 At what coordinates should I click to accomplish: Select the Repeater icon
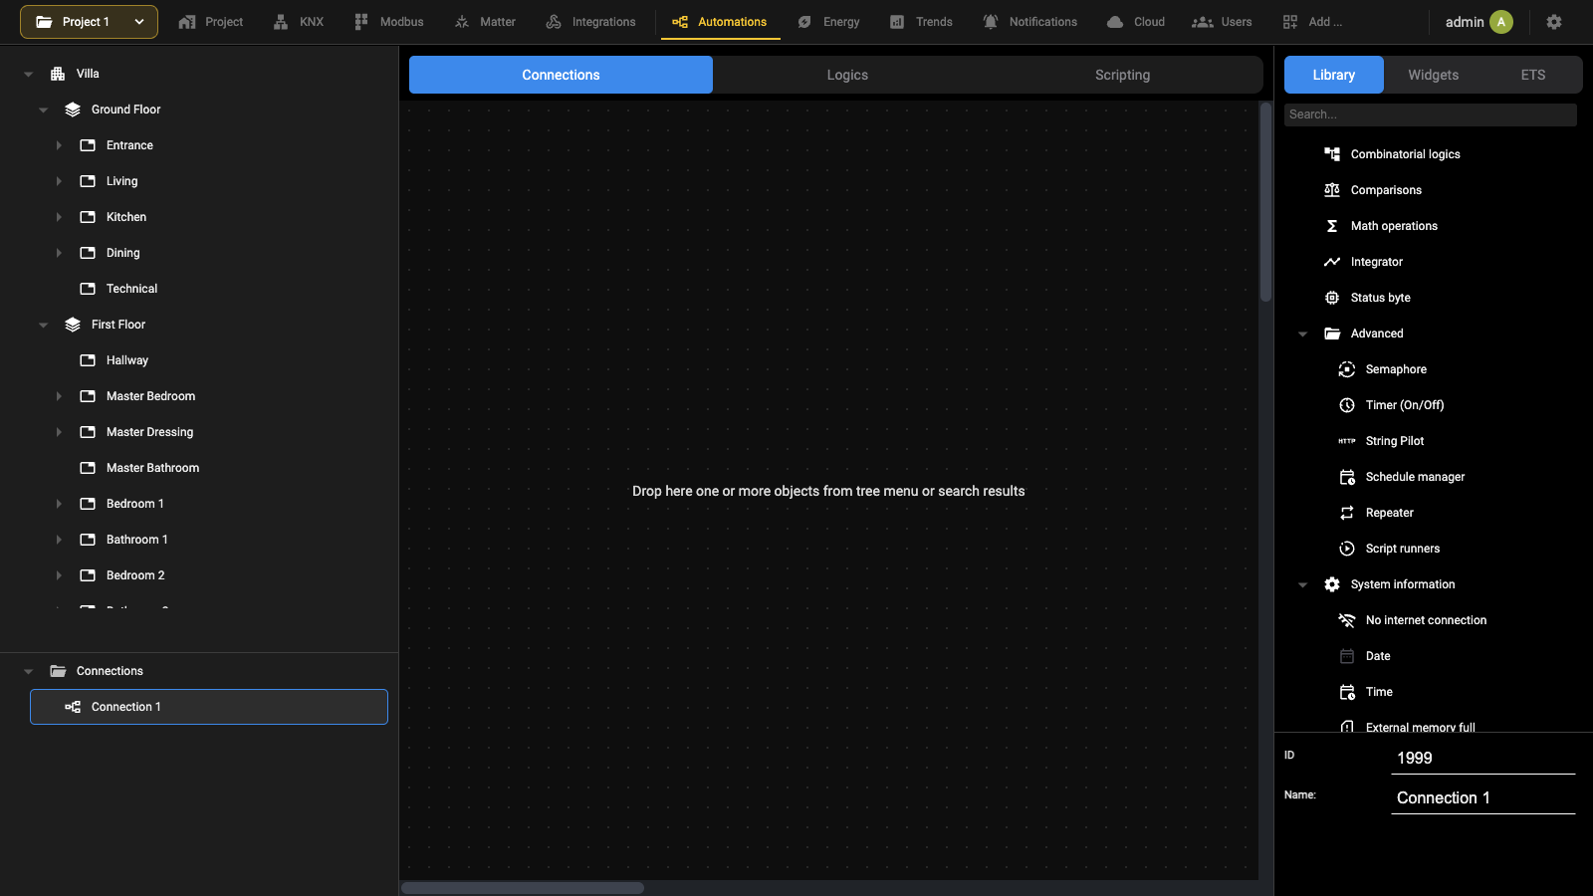pyautogui.click(x=1347, y=513)
